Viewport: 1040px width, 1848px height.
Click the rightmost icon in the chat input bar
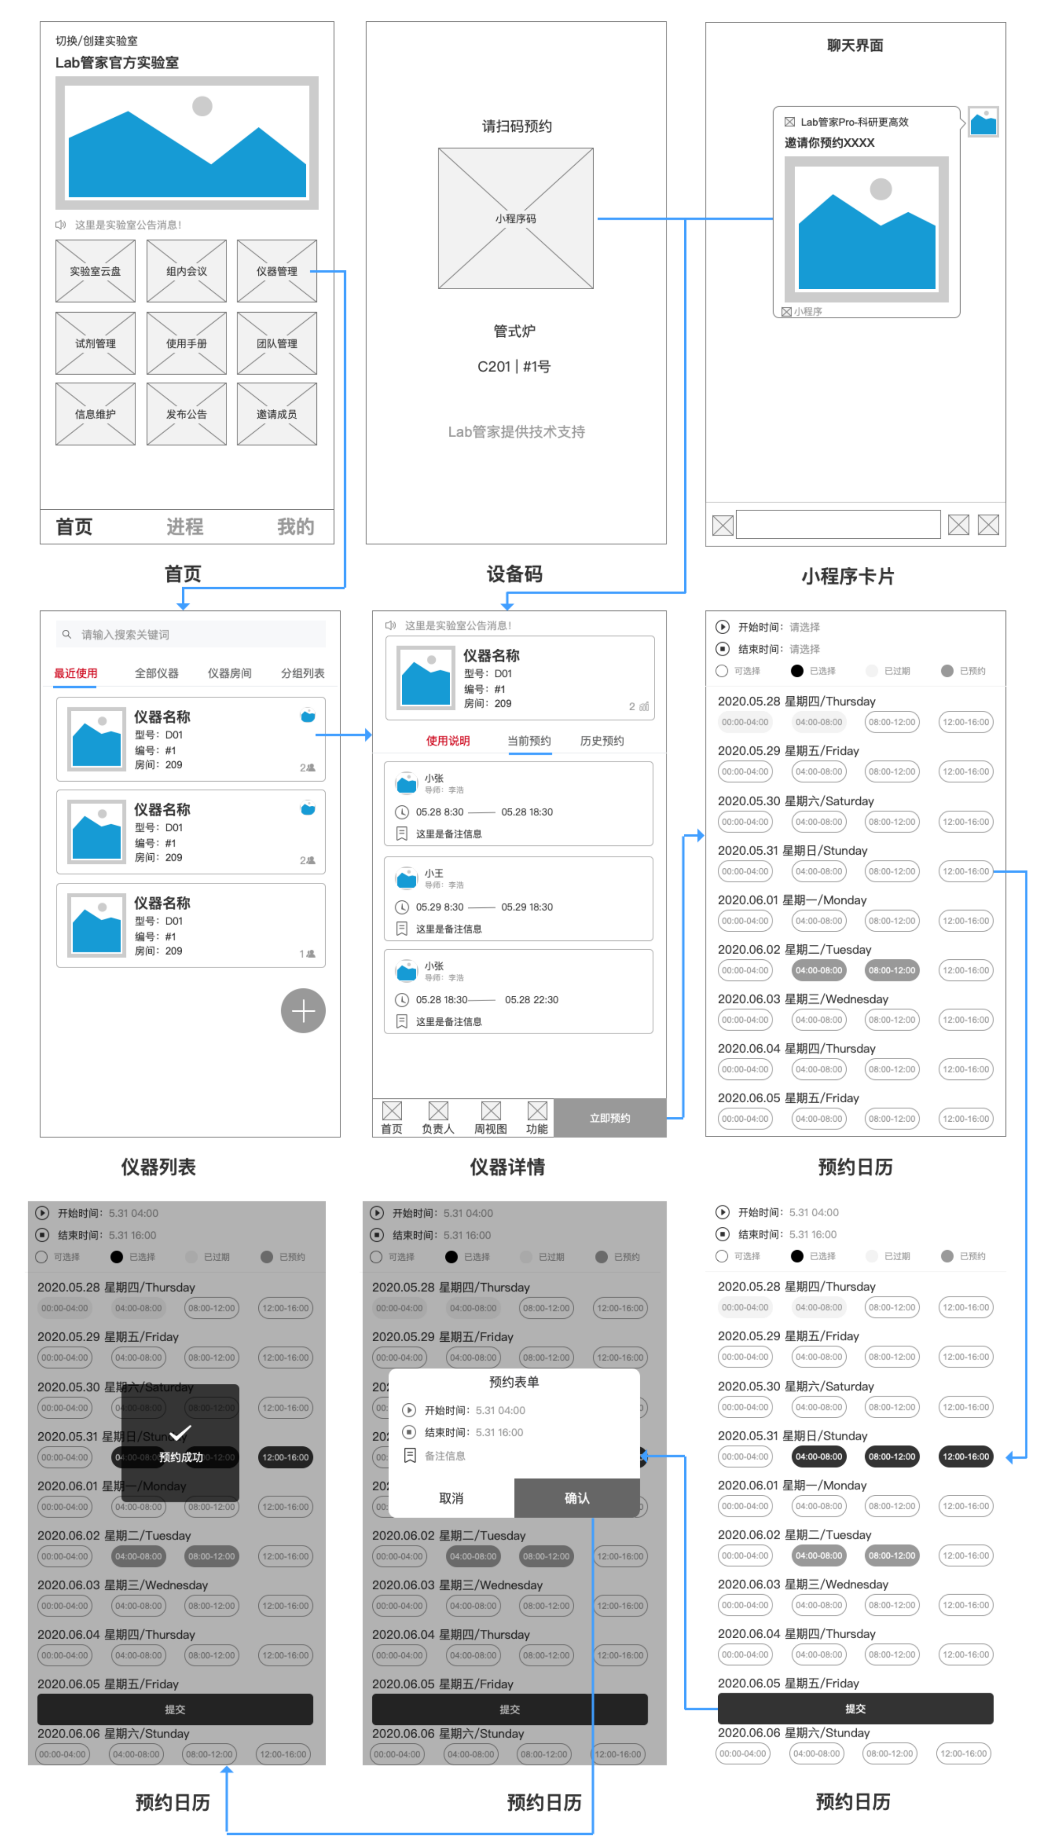click(988, 525)
